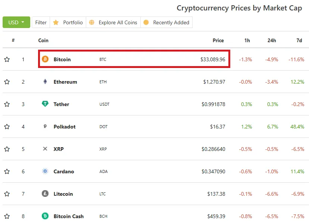Click the Polkadot price $16.37

pyautogui.click(x=218, y=127)
